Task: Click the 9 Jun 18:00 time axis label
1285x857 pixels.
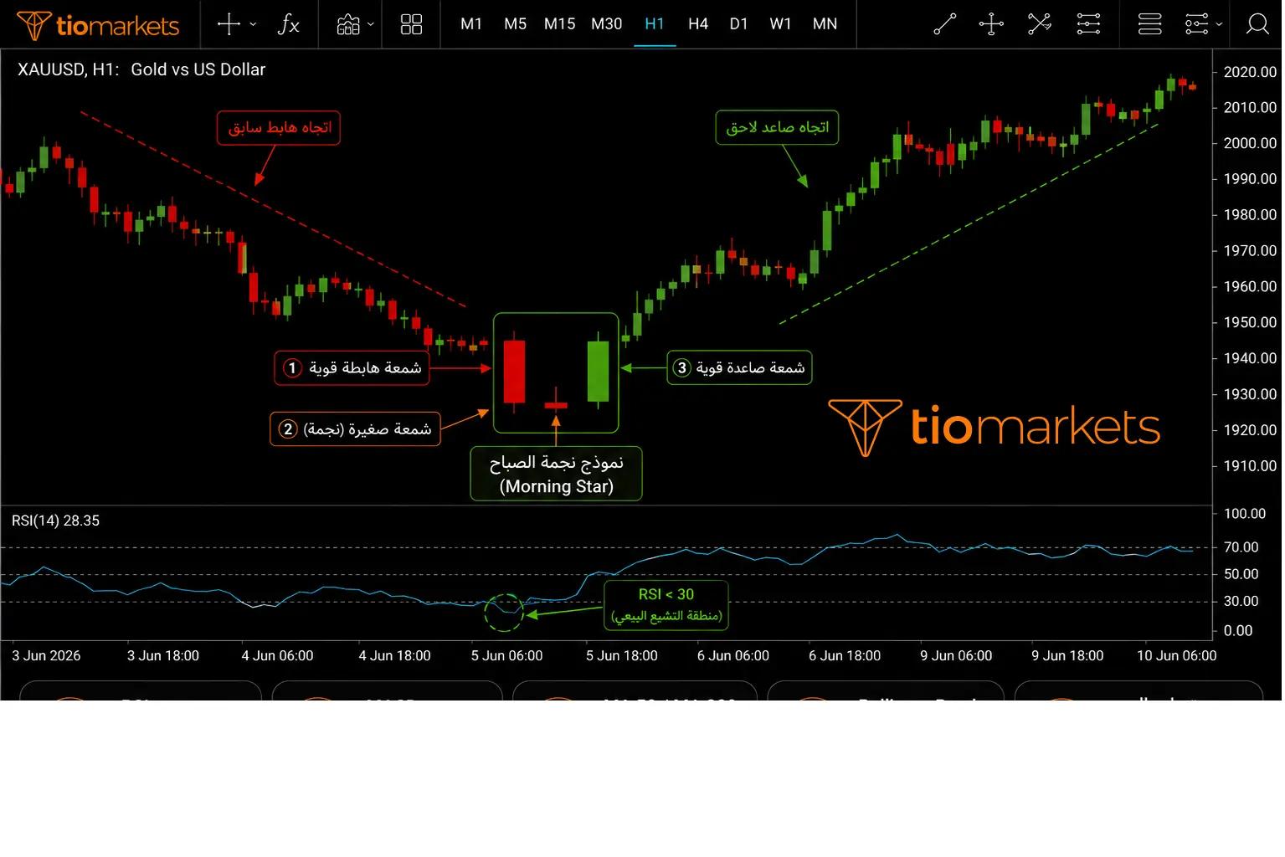Action: click(1067, 656)
